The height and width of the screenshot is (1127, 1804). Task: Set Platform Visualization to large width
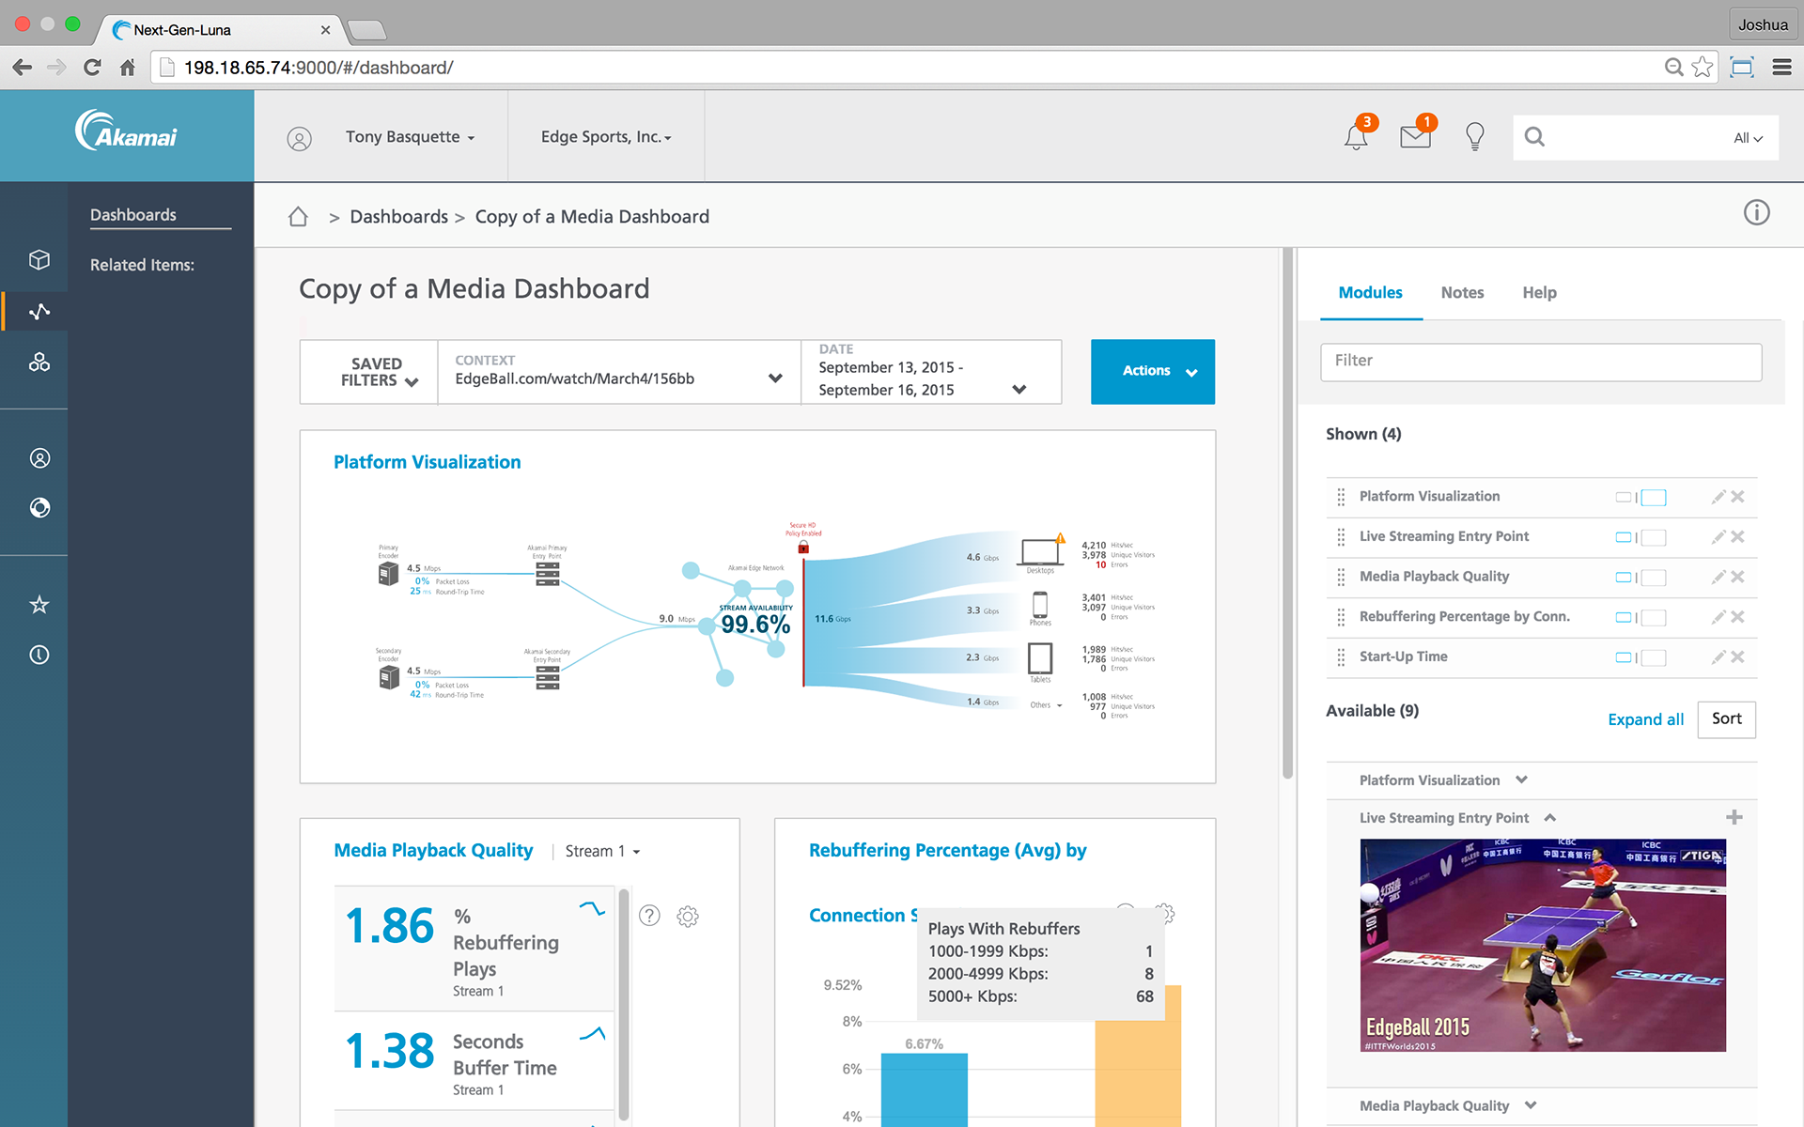(1654, 497)
